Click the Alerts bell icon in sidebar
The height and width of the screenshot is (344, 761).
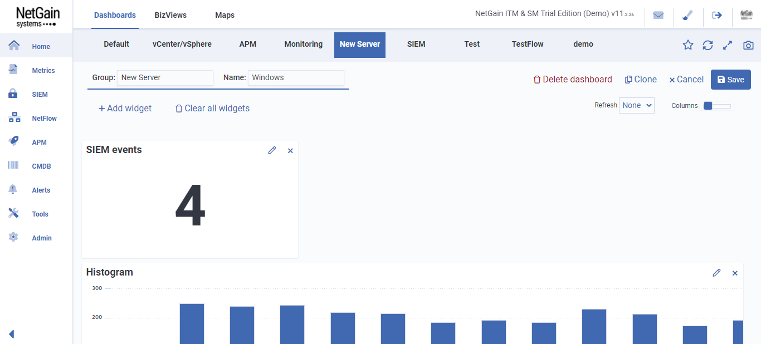(13, 189)
